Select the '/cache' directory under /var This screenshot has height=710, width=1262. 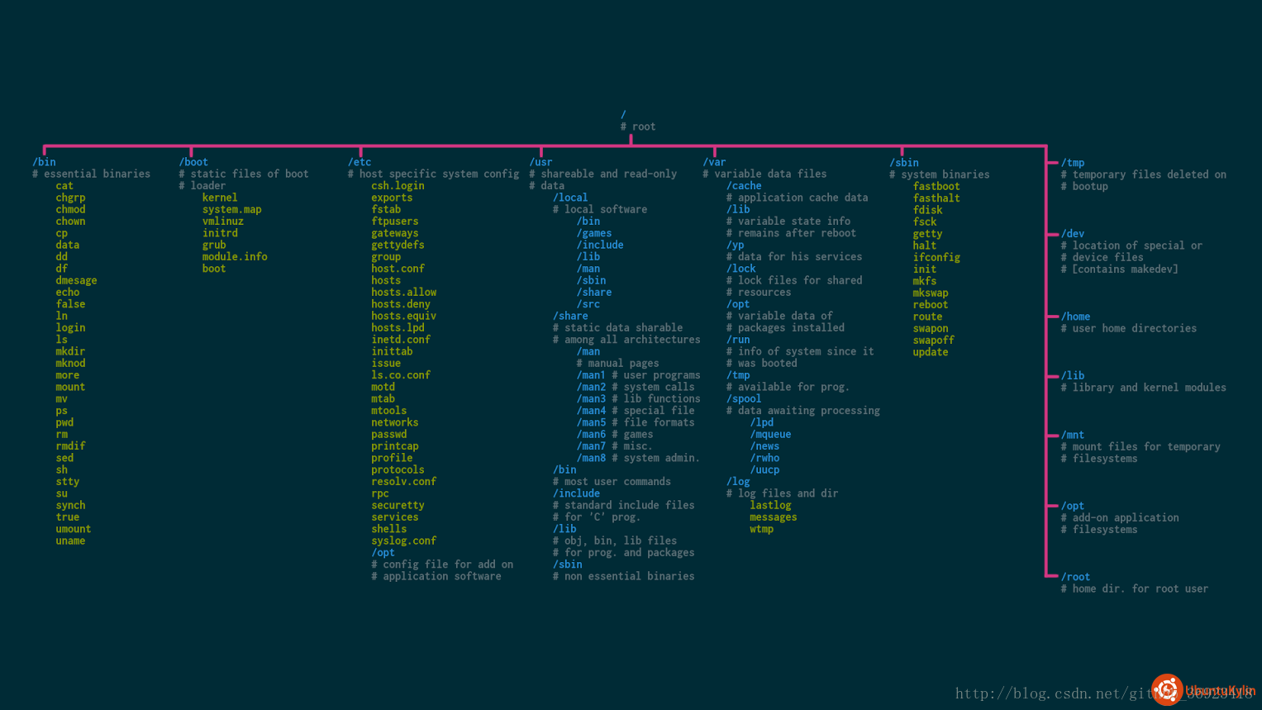pyautogui.click(x=744, y=186)
